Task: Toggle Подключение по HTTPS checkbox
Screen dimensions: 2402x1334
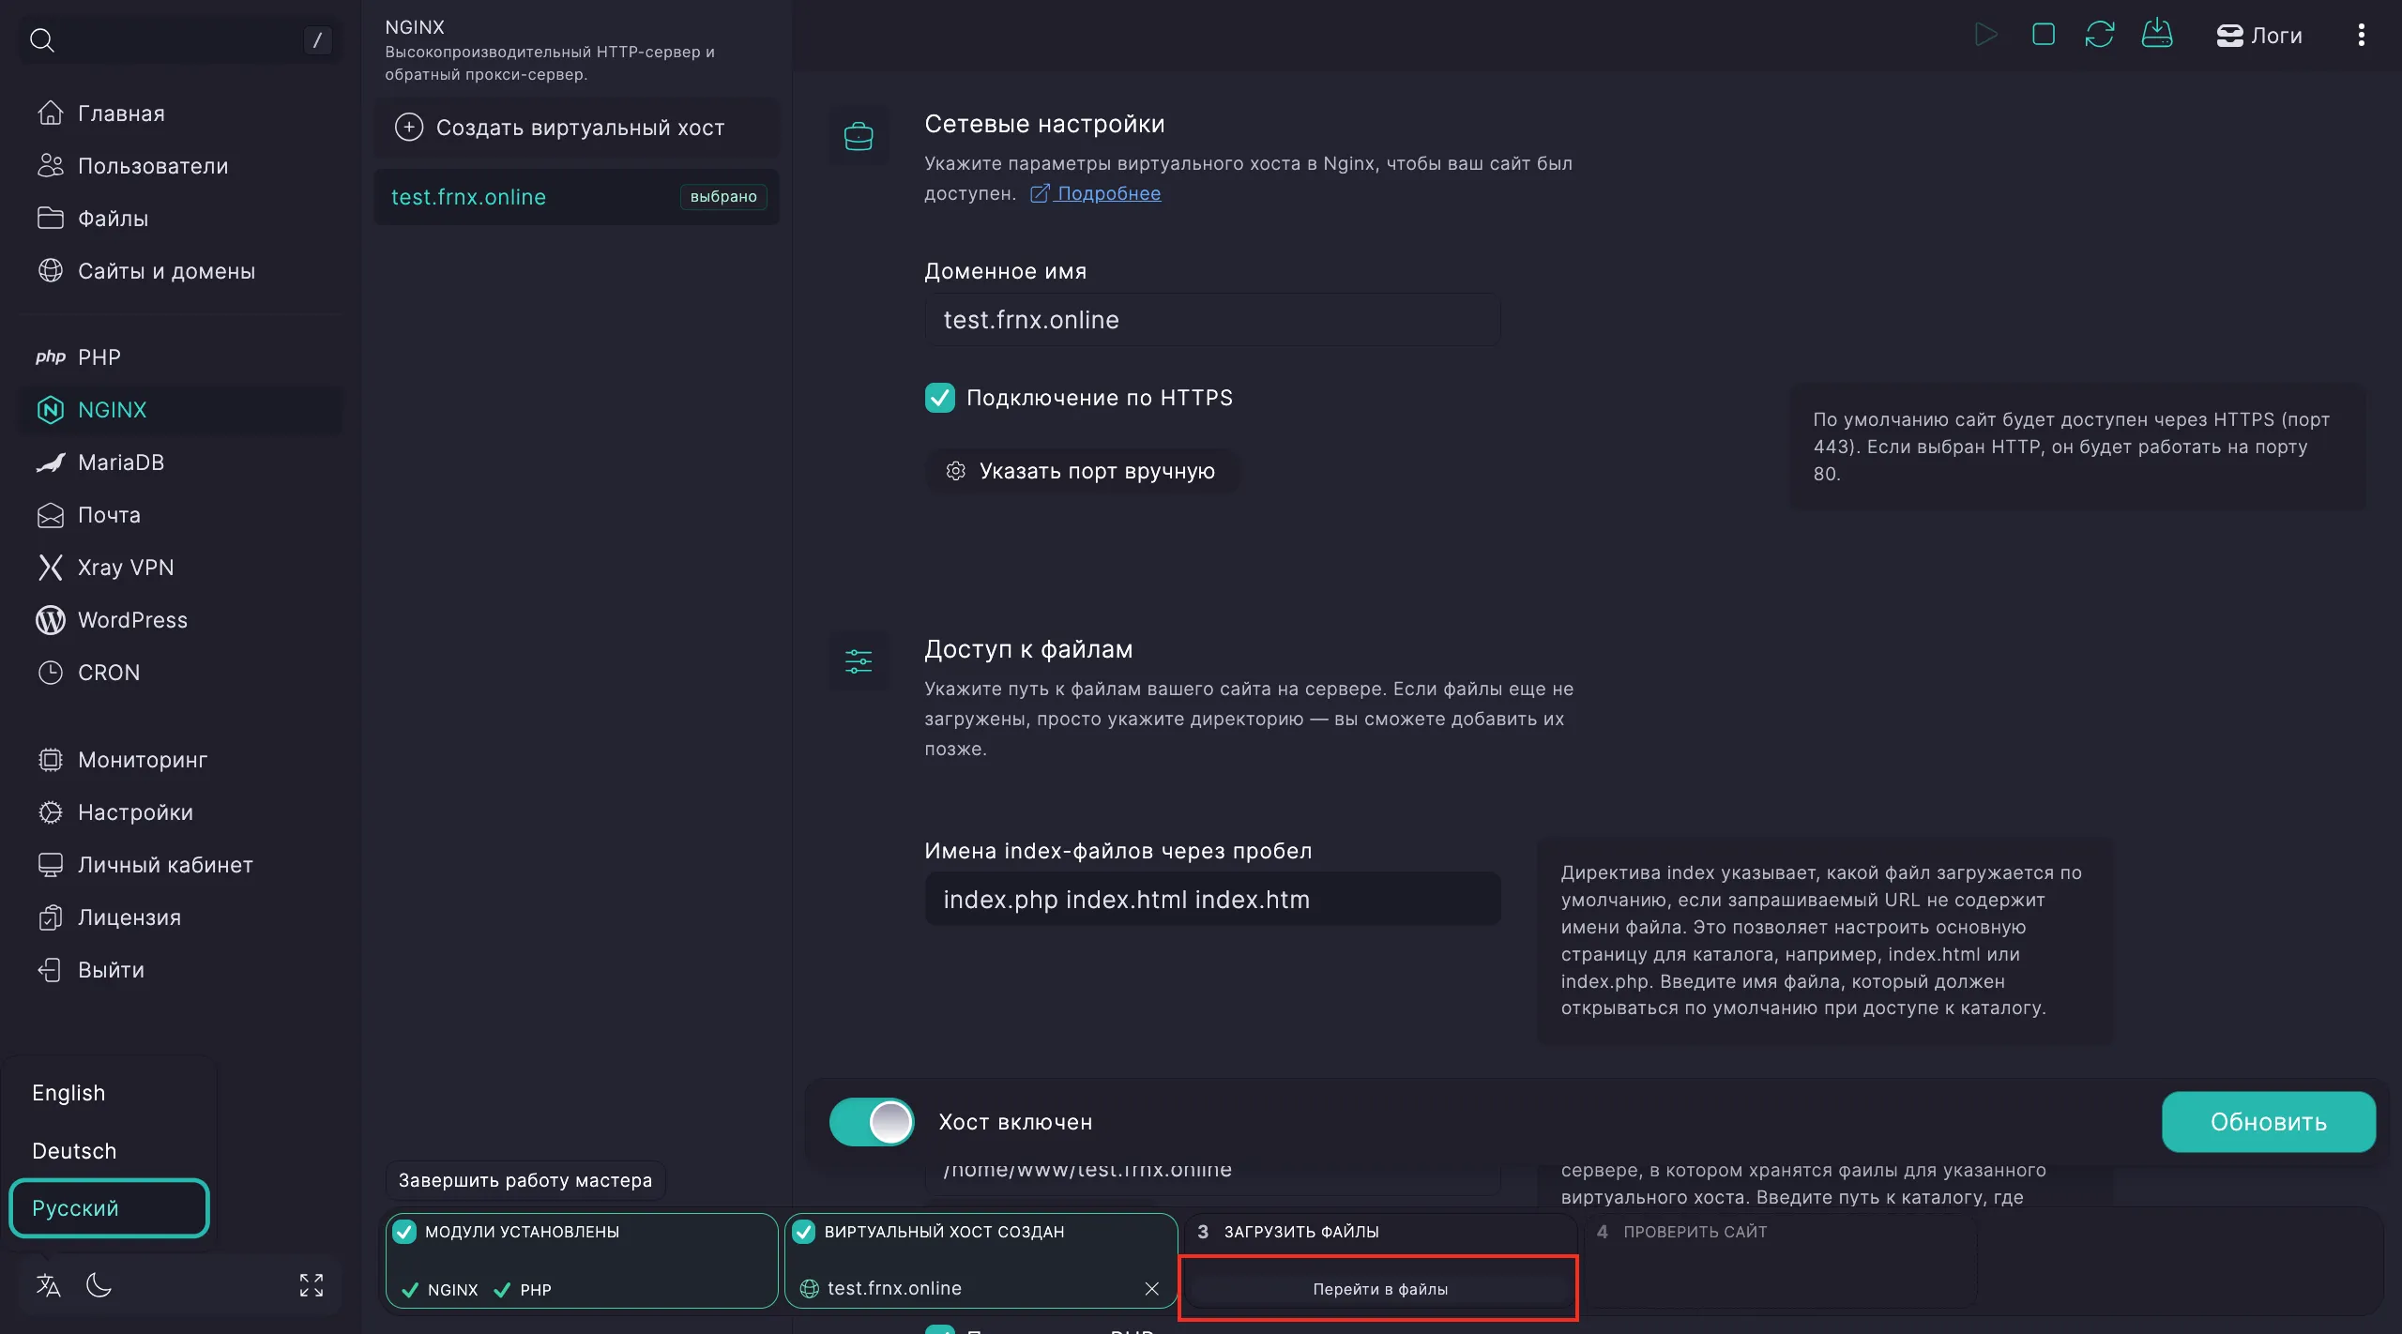Action: 940,398
